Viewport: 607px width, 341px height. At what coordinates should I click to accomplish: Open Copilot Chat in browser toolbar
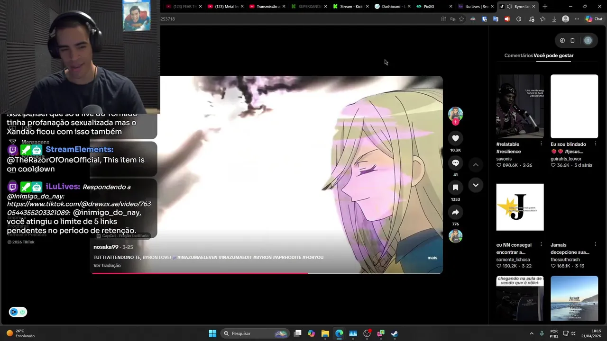[593, 19]
